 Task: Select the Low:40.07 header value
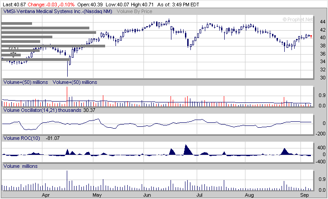[117, 5]
